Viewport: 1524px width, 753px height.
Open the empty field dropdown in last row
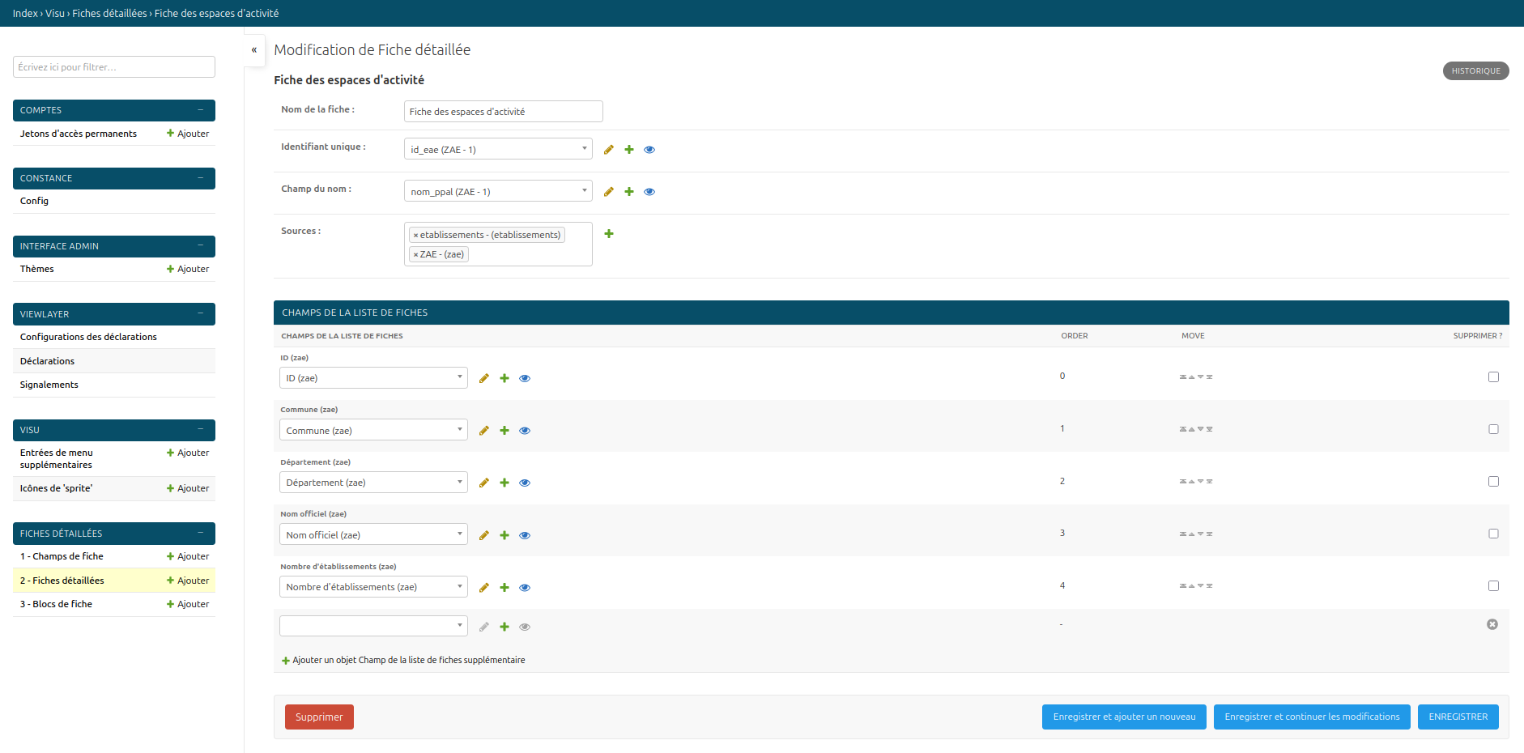pos(373,625)
